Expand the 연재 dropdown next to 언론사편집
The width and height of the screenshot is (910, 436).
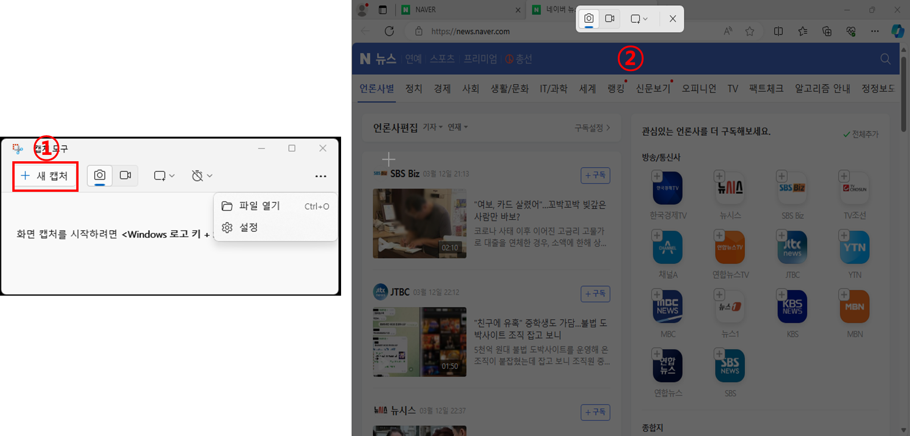coord(458,127)
